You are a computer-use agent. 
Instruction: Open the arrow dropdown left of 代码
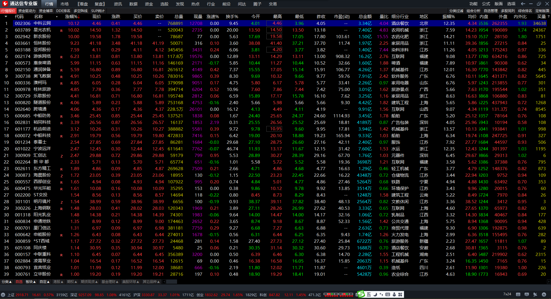pyautogui.click(x=6, y=17)
